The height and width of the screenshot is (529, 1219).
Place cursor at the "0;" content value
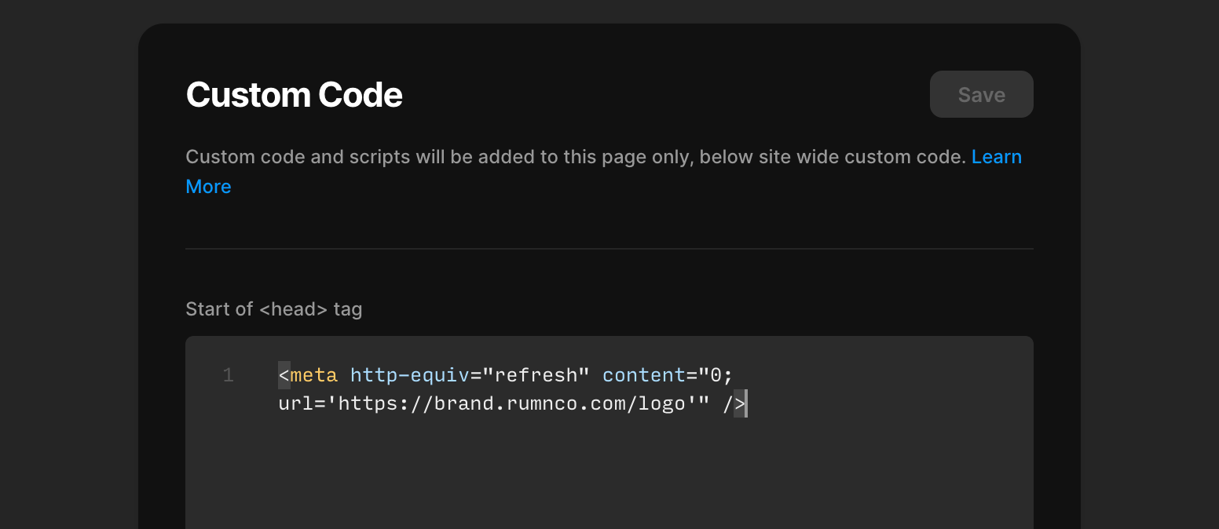point(716,375)
